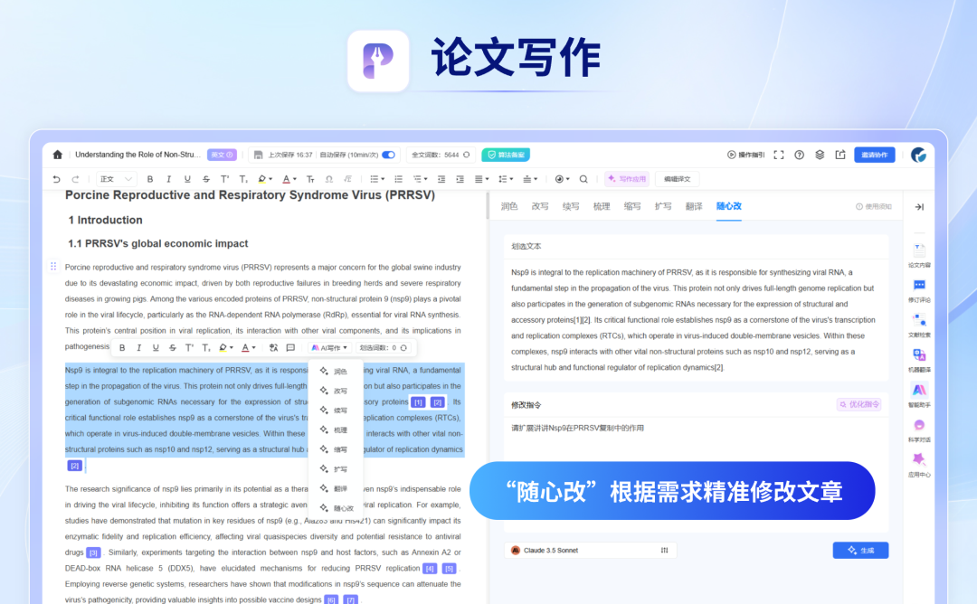The width and height of the screenshot is (977, 604).
Task: Redo the last undone edit
Action: (75, 179)
